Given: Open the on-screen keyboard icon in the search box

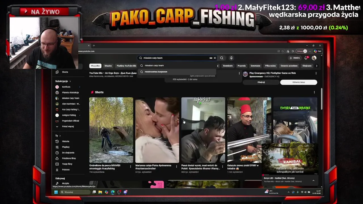Looking at the screenshot, I should click(211, 58).
